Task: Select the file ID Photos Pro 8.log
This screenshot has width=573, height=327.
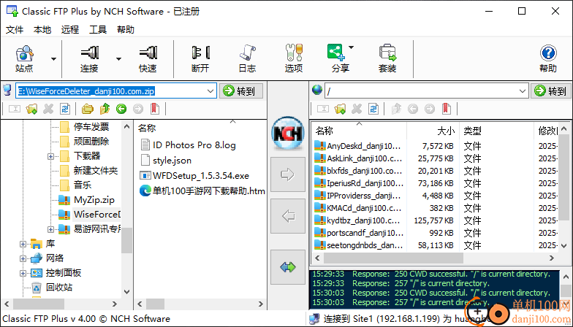Action: click(194, 145)
